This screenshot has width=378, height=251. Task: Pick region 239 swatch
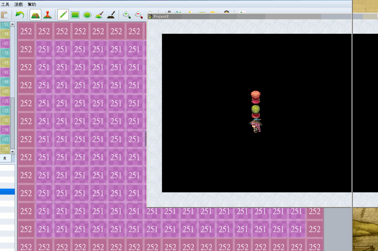(5, 130)
